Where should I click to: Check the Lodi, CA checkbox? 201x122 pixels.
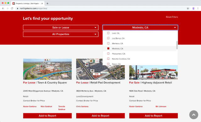108,33
